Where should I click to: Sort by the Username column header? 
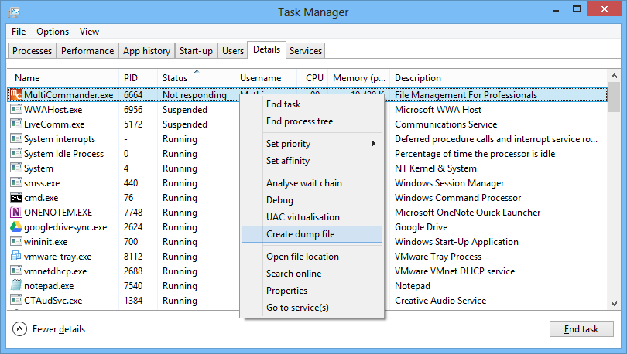click(x=266, y=78)
